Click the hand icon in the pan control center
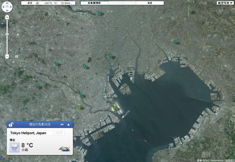Image resolution: width=235 pixels, height=162 pixels. [x=7, y=7]
